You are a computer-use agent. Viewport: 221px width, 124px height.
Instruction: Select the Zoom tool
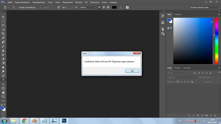point(3,97)
